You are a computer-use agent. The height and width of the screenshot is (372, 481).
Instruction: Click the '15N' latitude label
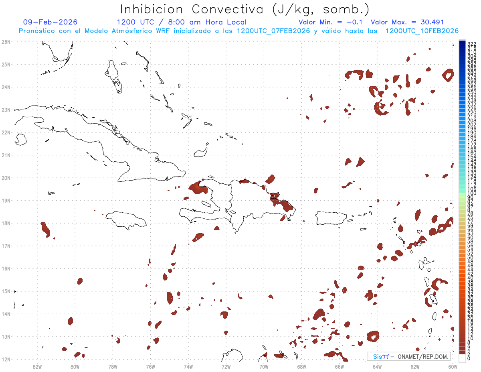click(6, 291)
